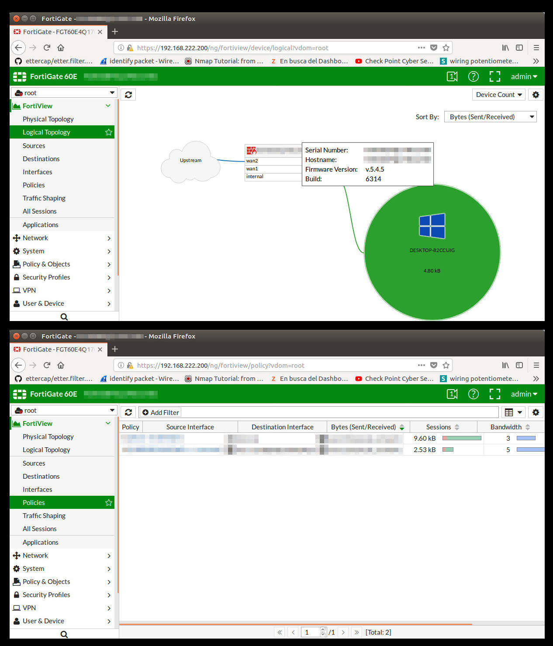
Task: Click sidebar search magnifier in top window
Action: [64, 317]
